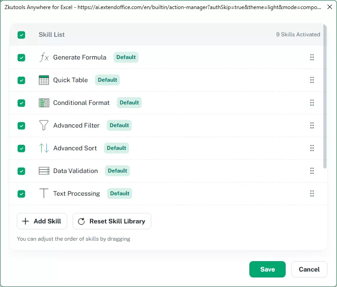Cancel the skill manager dialog
This screenshot has height=287, width=337.
coord(309,269)
